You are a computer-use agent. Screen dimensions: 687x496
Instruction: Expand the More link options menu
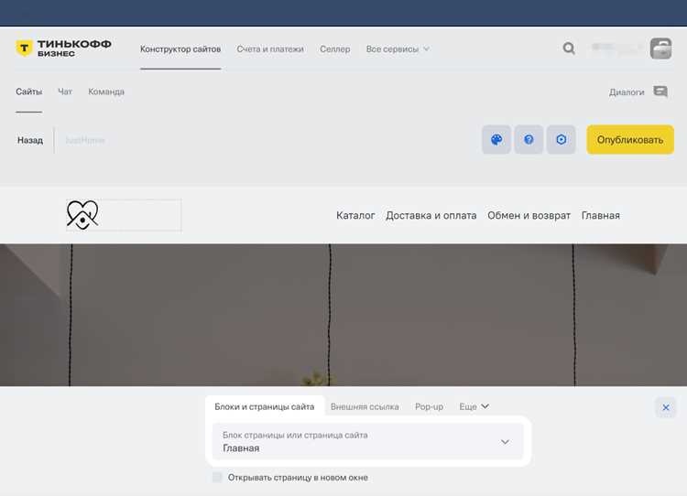coord(474,406)
